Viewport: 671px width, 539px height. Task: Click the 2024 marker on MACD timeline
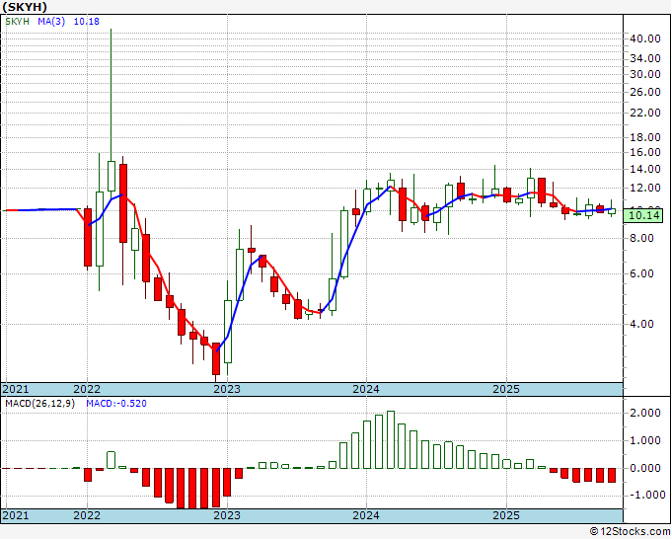[366, 515]
